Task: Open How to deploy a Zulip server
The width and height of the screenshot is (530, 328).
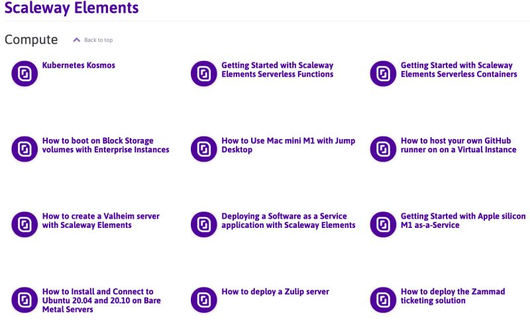Action: tap(275, 292)
